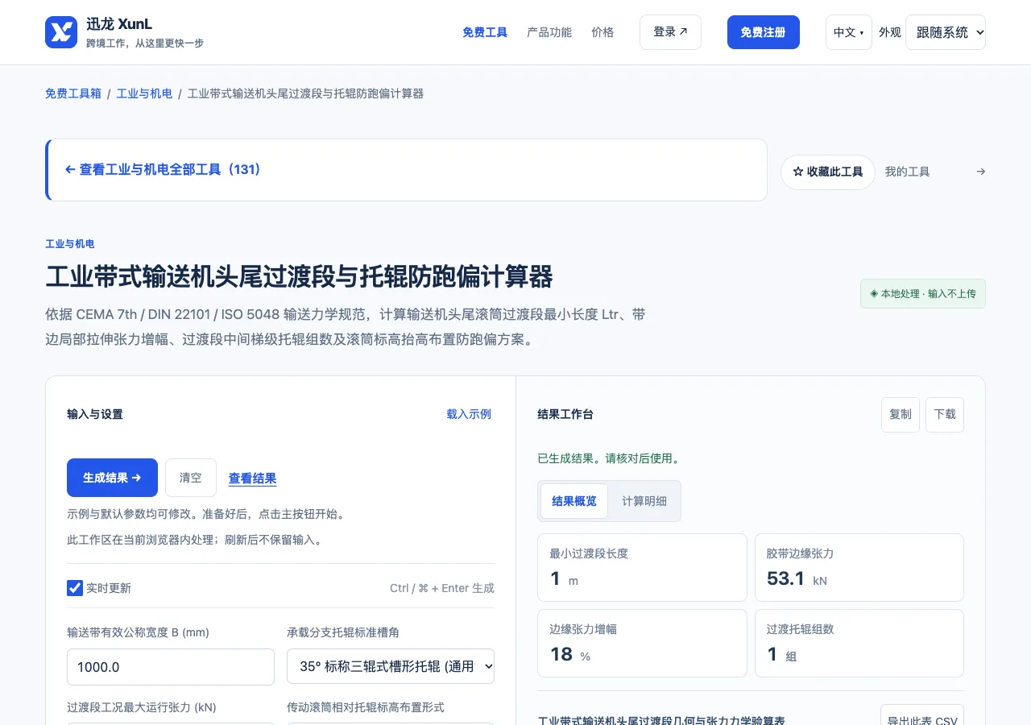
Task: Switch to the 计算明细 tab
Action: point(644,501)
